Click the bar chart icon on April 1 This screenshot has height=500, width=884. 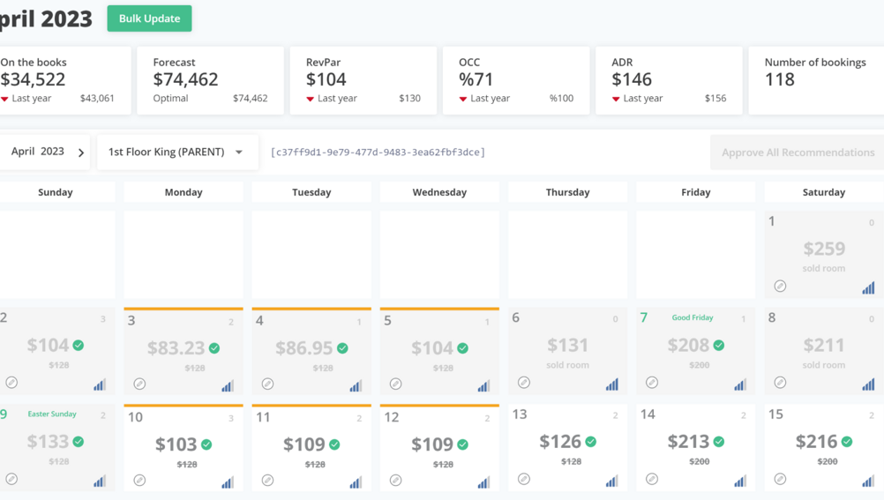(x=868, y=287)
